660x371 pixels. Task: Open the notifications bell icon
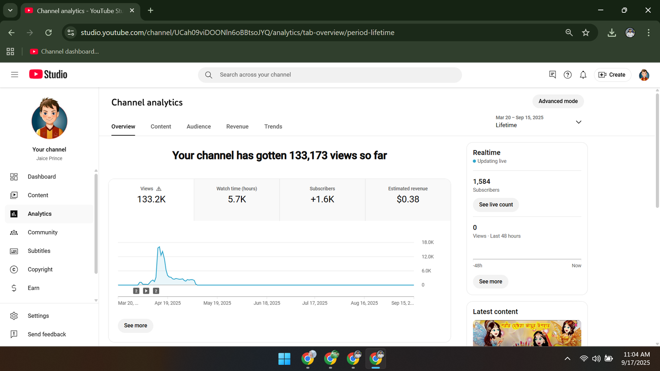583,75
